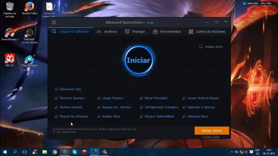Screen dimensions: 278x156
Task: Uncheck Optimizar el Sistema
Action: [x=184, y=107]
